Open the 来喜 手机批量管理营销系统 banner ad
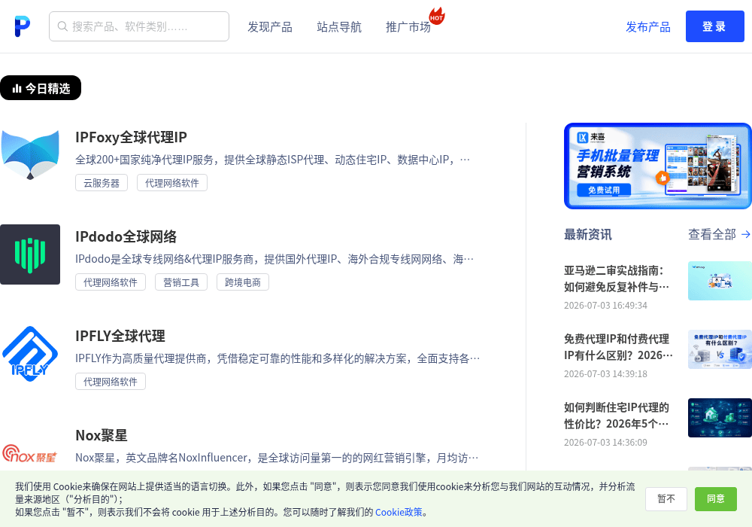This screenshot has width=752, height=527. coord(658,166)
